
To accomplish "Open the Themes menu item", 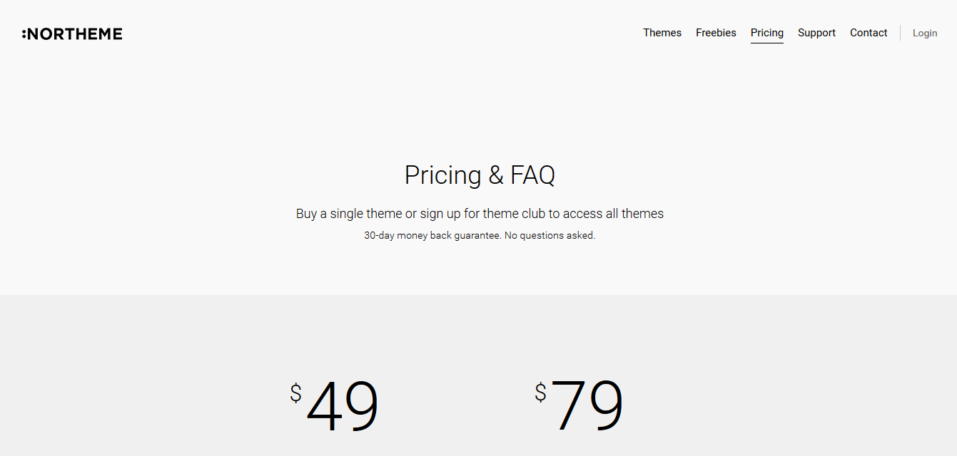I will [662, 33].
